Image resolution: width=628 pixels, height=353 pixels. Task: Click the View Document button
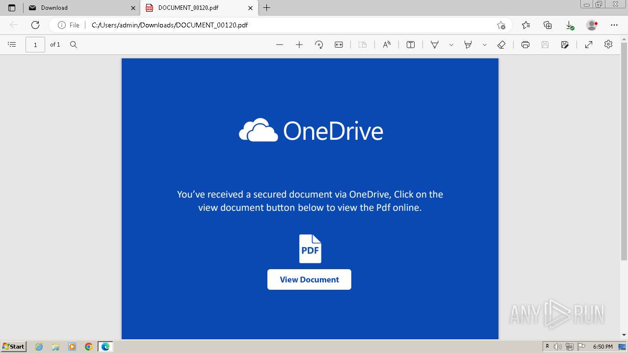(309, 279)
